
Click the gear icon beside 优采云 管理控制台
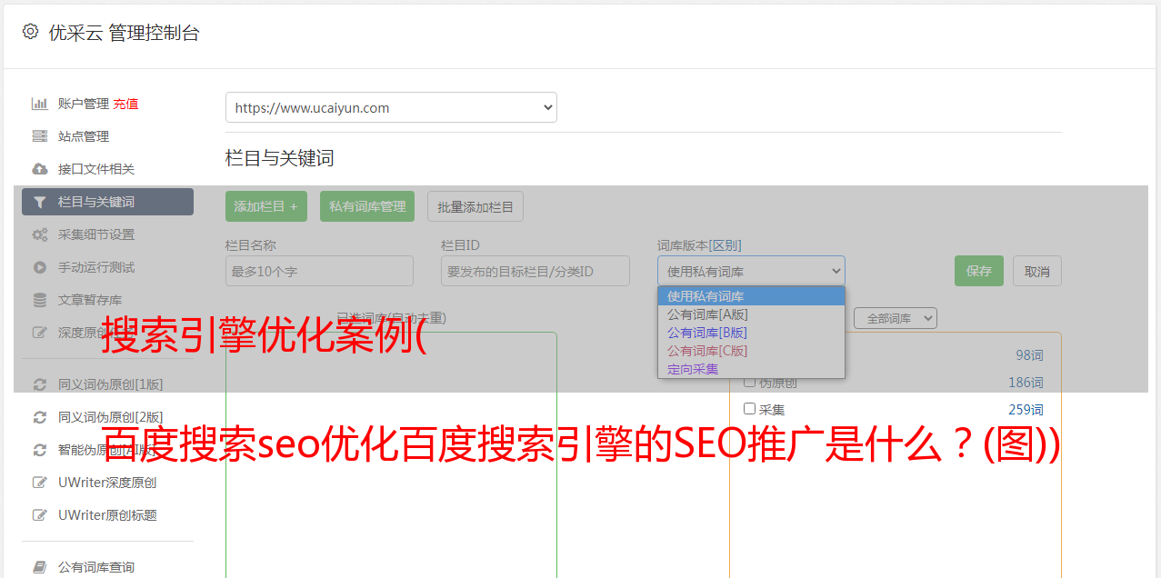point(30,32)
